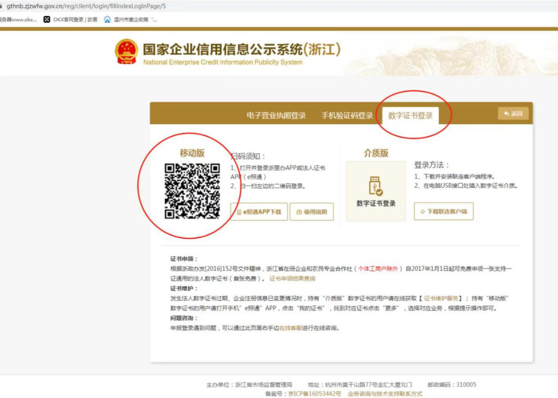
Task: Switch to 手机验证码登录 tab
Action: coord(347,115)
